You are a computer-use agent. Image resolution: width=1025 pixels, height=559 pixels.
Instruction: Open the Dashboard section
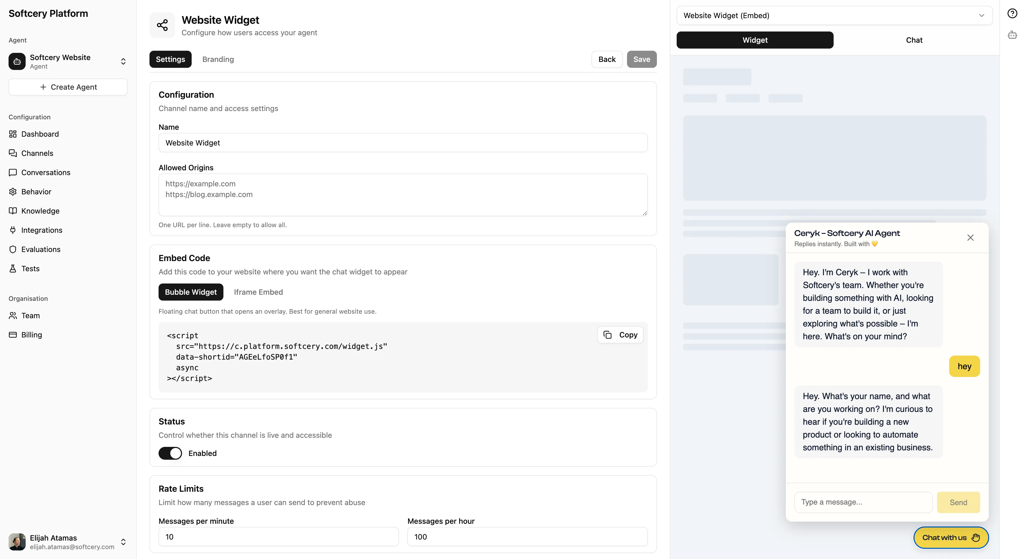(x=40, y=134)
